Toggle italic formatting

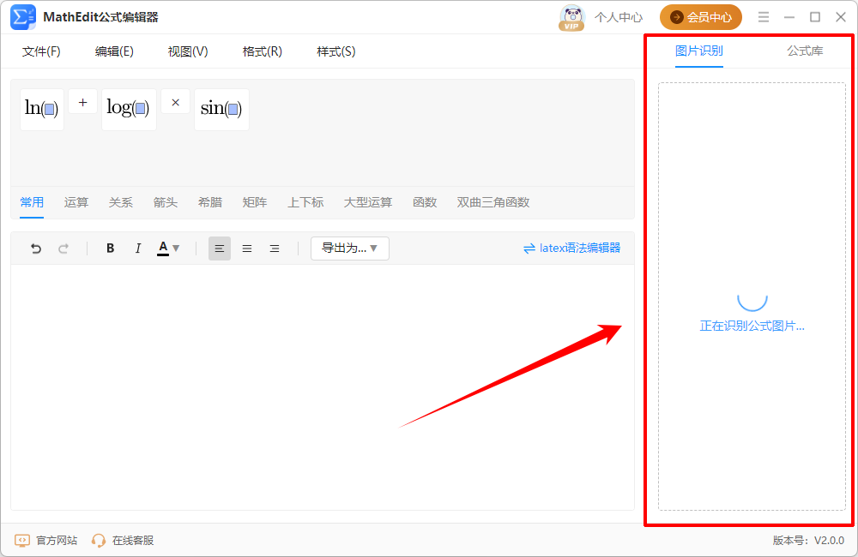coord(138,249)
